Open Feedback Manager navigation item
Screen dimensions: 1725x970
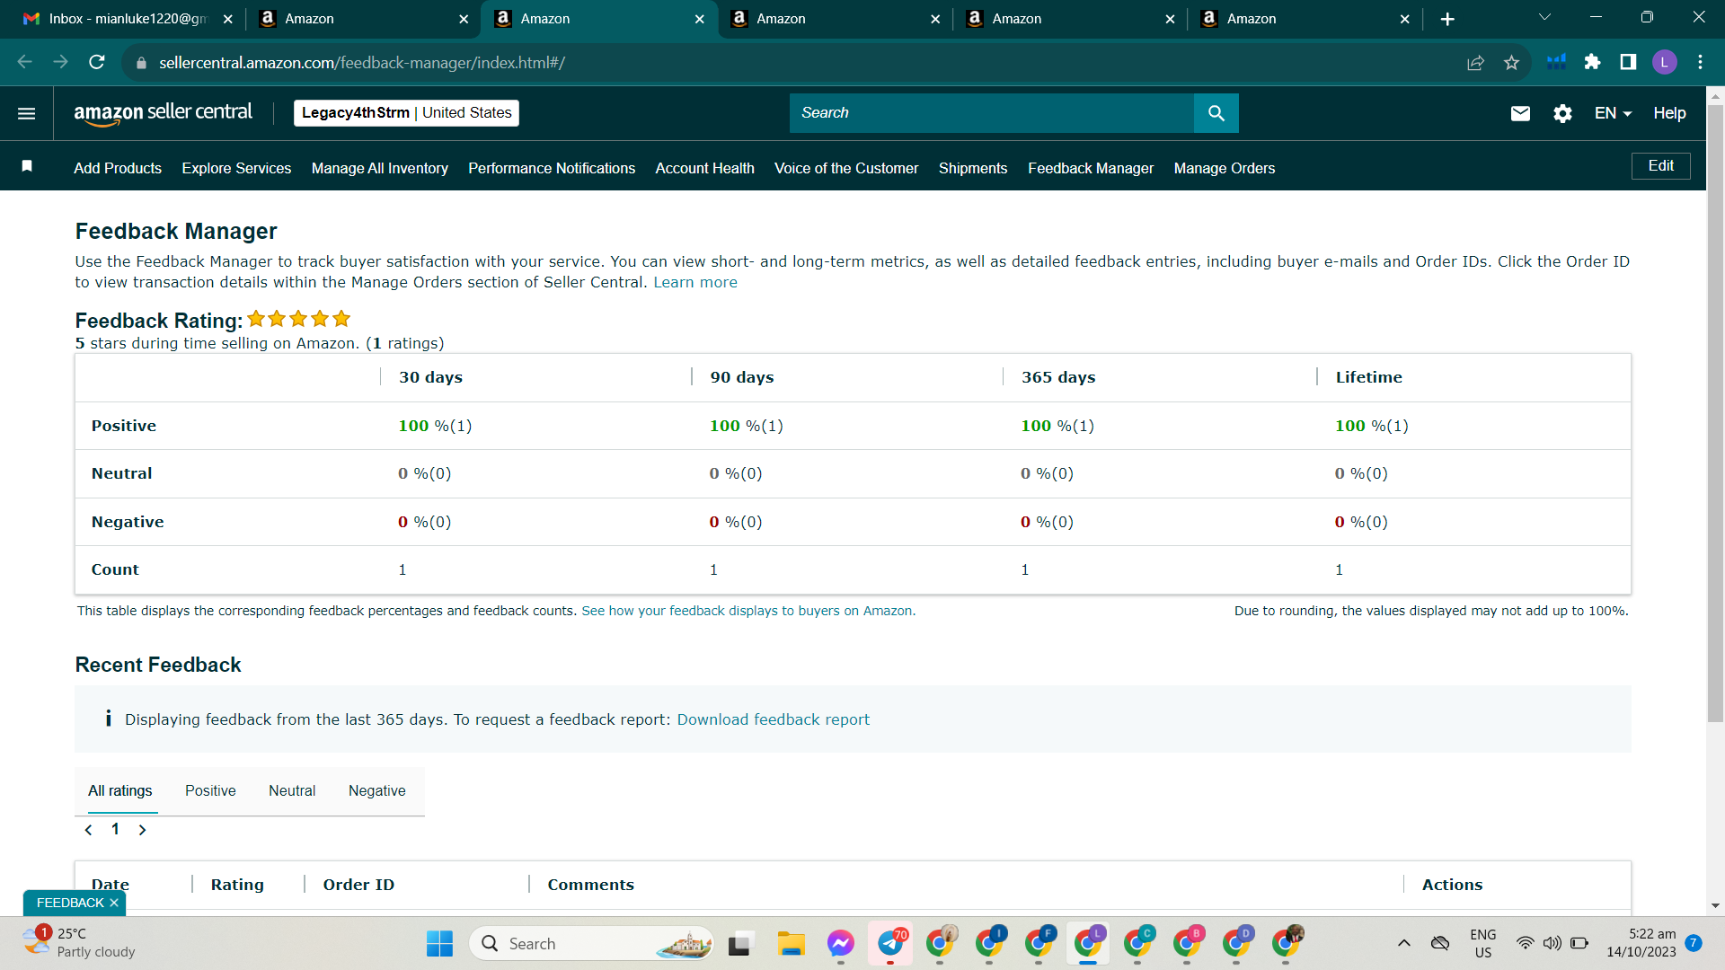[x=1091, y=168]
